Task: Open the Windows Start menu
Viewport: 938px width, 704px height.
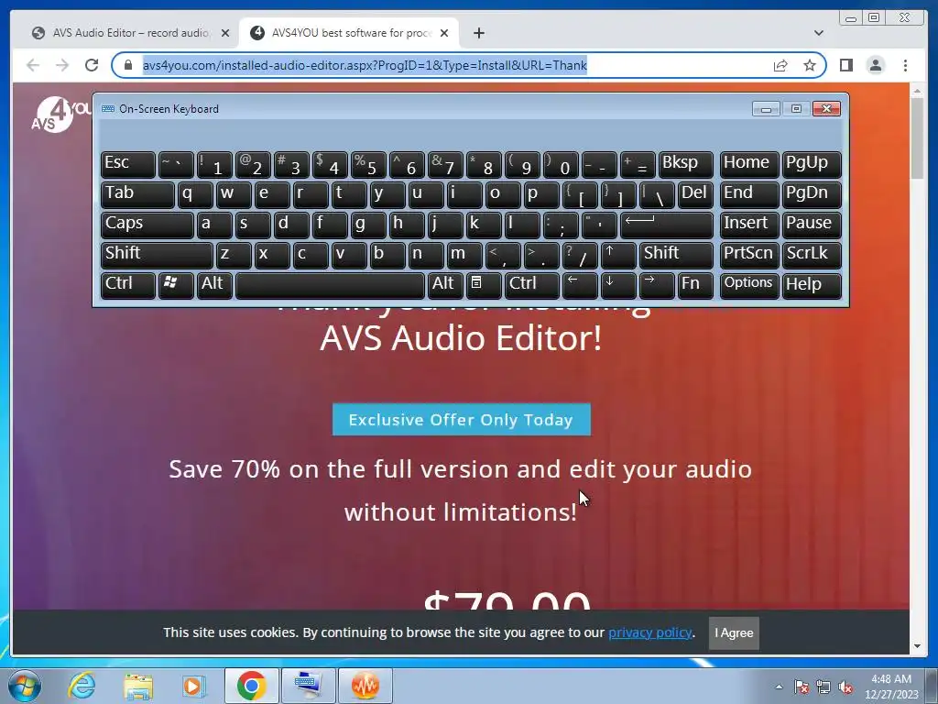Action: point(24,686)
